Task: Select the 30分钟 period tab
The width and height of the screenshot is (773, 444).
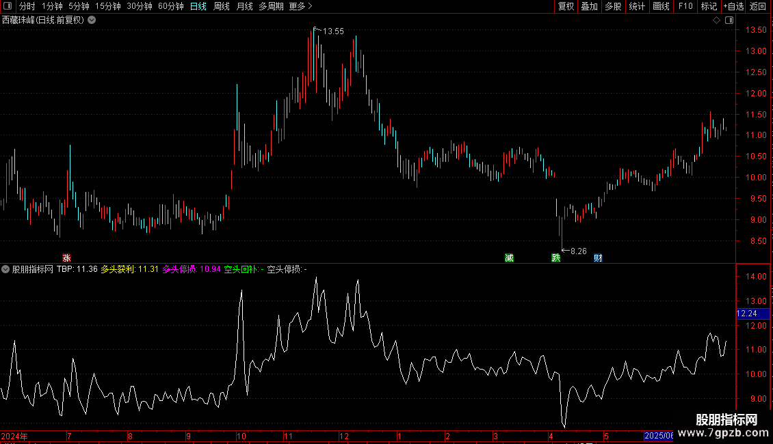Action: (140, 6)
